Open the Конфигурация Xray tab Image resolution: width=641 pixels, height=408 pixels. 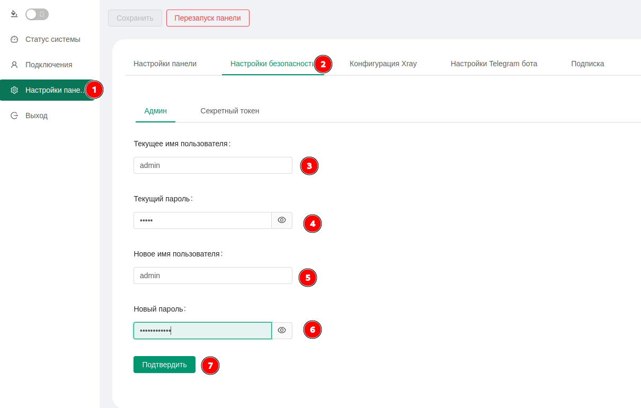point(383,64)
